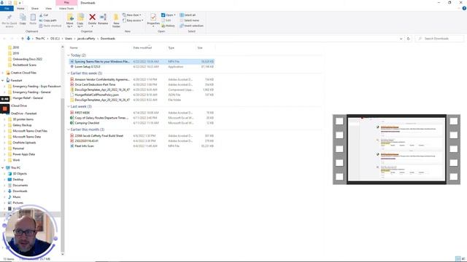Expand Creative Cloud Files in the tree
467x262 pixels.
(3, 73)
